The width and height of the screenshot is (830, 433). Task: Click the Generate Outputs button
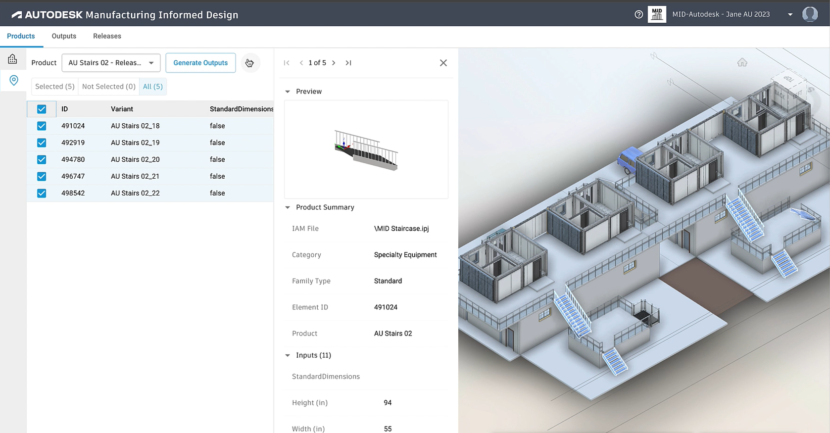200,63
